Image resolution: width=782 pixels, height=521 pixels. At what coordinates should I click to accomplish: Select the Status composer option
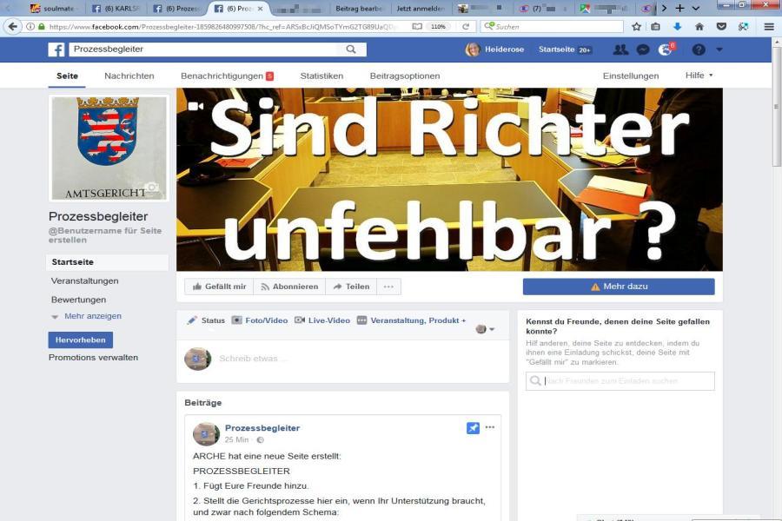click(206, 320)
